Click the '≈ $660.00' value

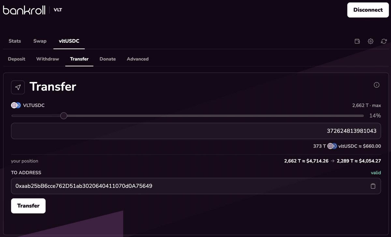point(369,146)
